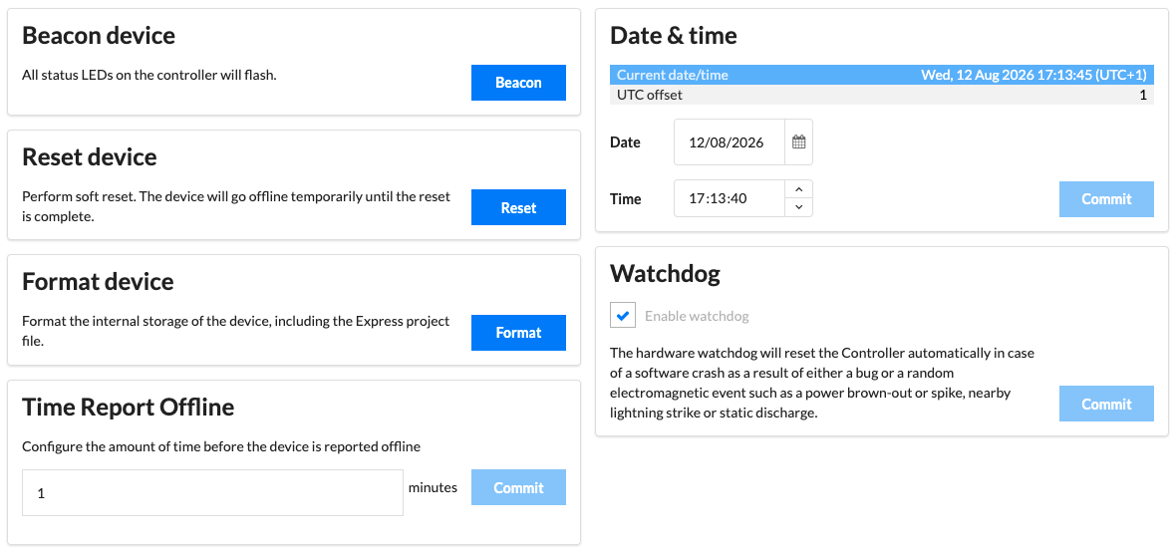Click the Time field showing 17:13:40
The width and height of the screenshot is (1174, 553).
(730, 198)
